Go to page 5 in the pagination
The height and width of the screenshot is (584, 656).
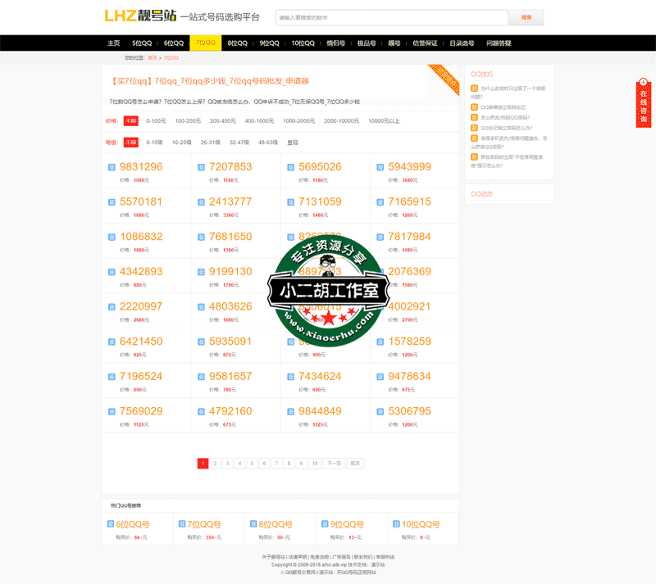(x=252, y=463)
